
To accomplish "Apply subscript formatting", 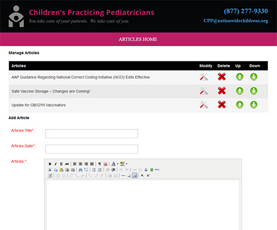I will point(142,176).
